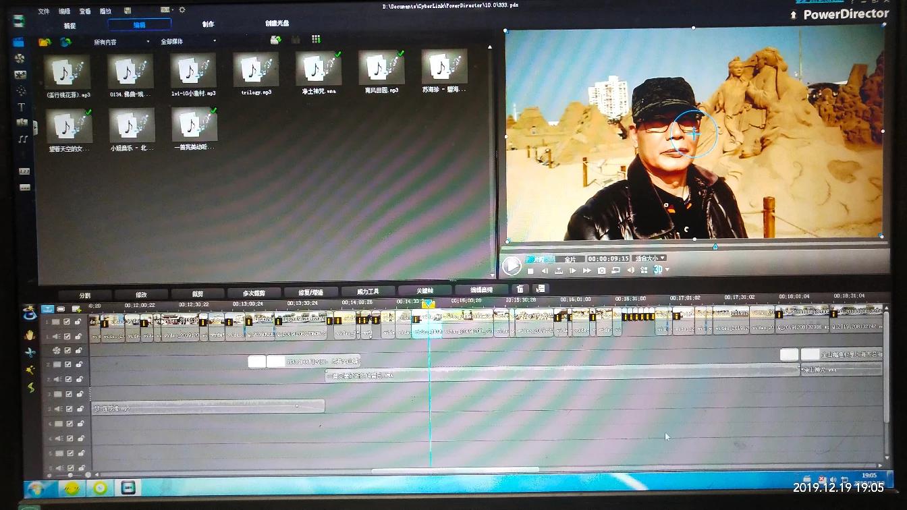Click the save project floppy disk icon
Screen dimensions: 907x510
pyautogui.click(x=128, y=11)
